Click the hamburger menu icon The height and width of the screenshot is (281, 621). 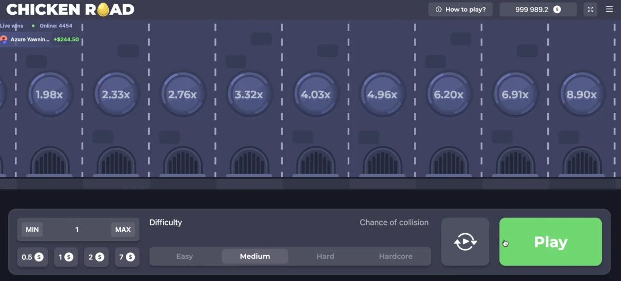click(x=609, y=9)
